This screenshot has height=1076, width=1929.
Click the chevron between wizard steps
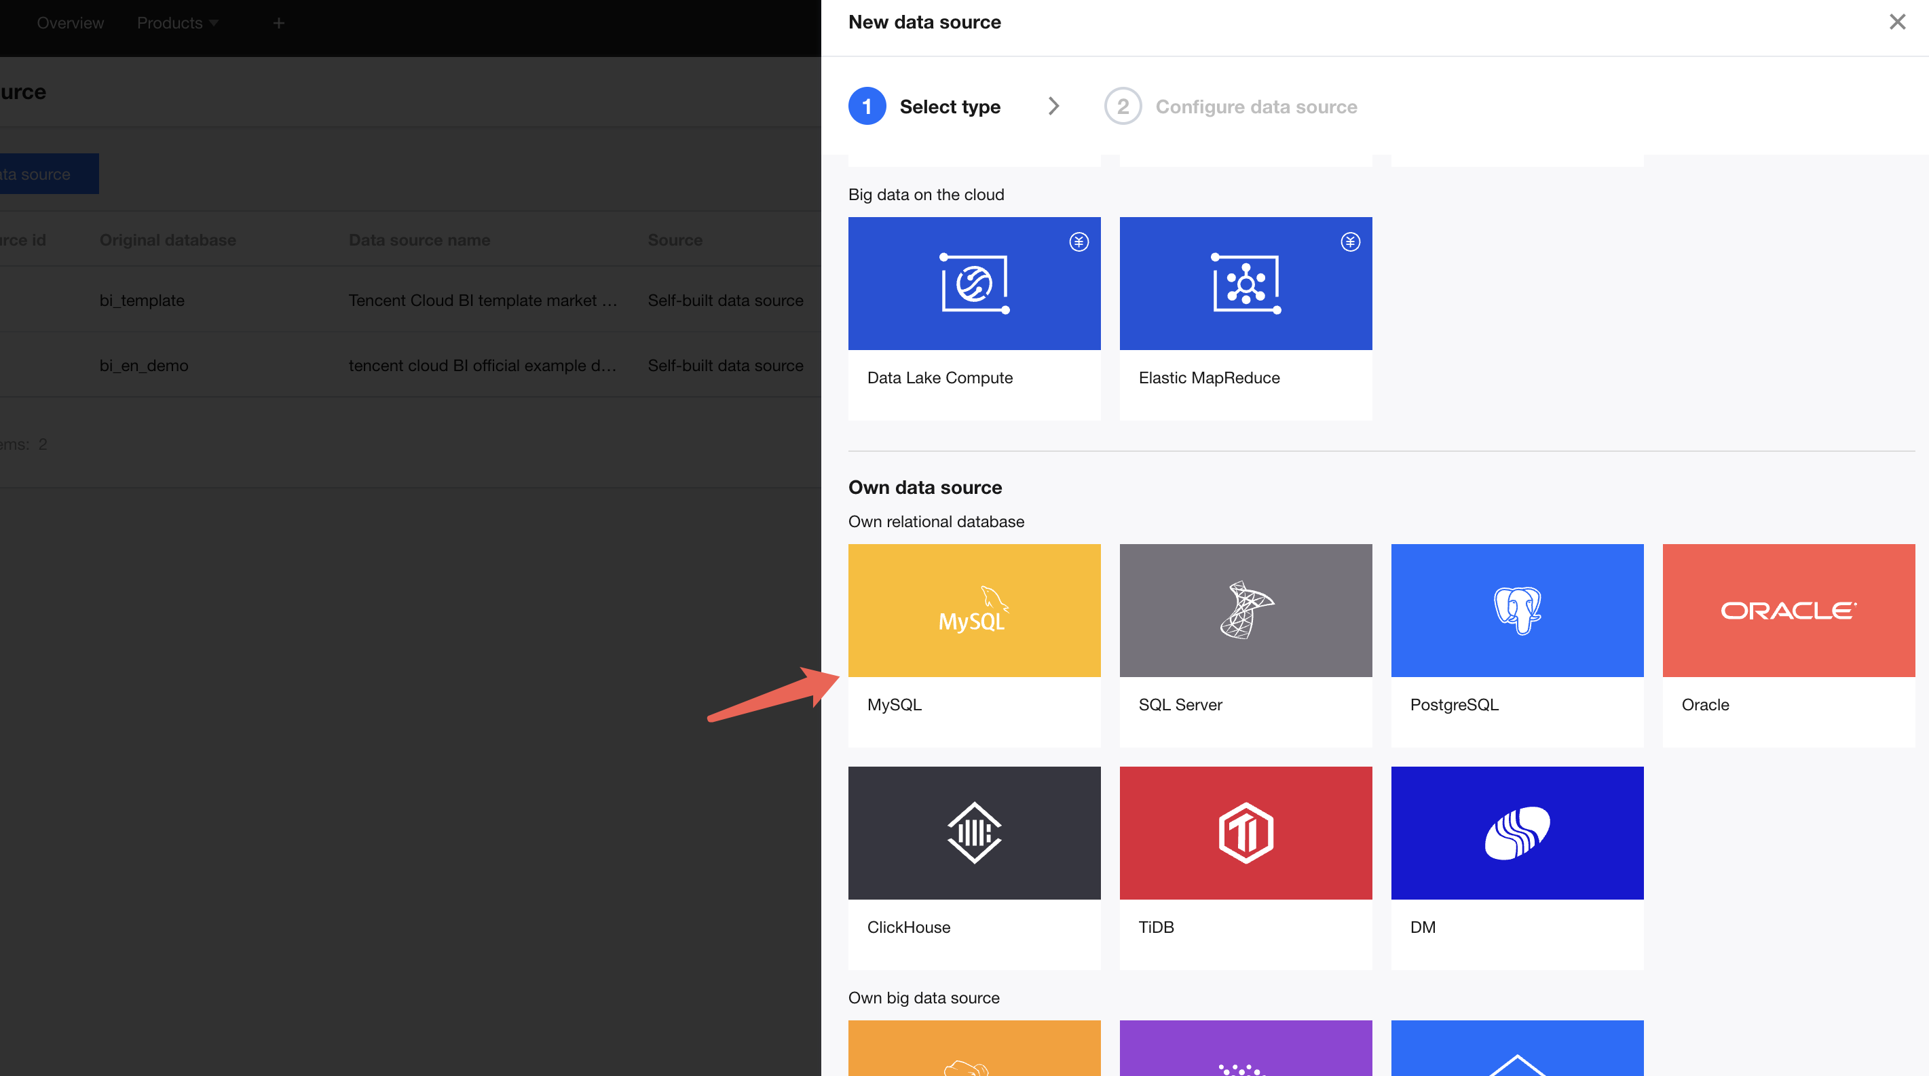[1053, 107]
